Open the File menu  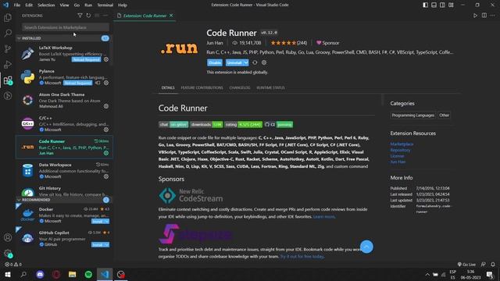(x=17, y=5)
